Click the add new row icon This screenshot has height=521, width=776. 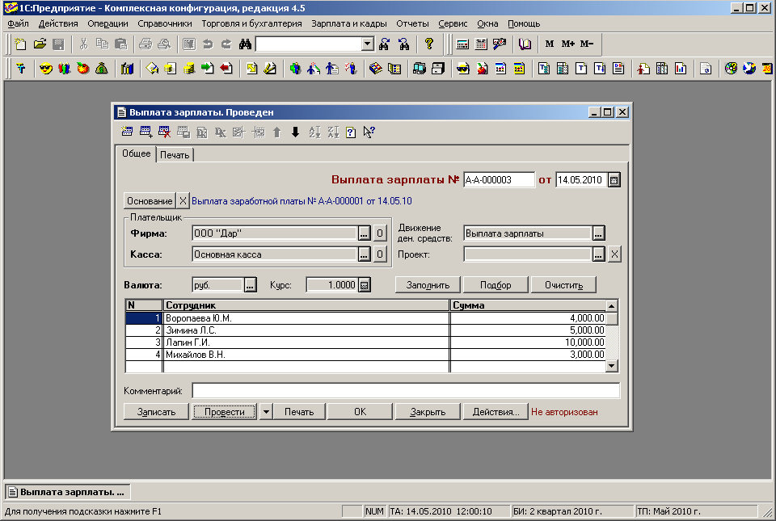tap(127, 132)
